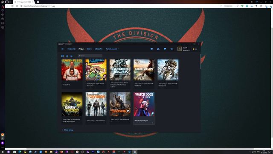This screenshot has height=154, width=273.
Task: Open the Ubisoft+ tab
Action: click(99, 49)
